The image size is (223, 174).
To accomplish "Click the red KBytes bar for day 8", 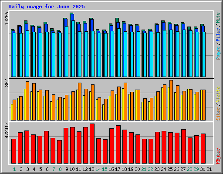I will click(x=59, y=152).
